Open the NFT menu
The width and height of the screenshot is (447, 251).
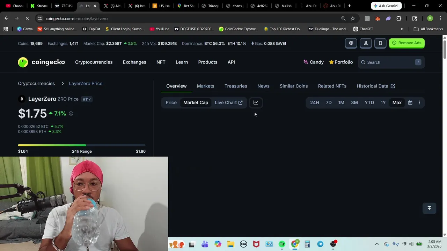coord(161,62)
